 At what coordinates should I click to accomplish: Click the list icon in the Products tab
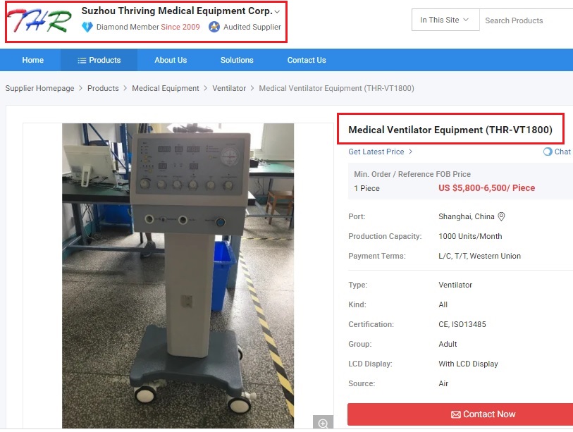pos(82,61)
